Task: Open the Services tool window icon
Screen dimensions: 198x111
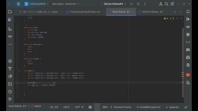Action: pos(10,61)
